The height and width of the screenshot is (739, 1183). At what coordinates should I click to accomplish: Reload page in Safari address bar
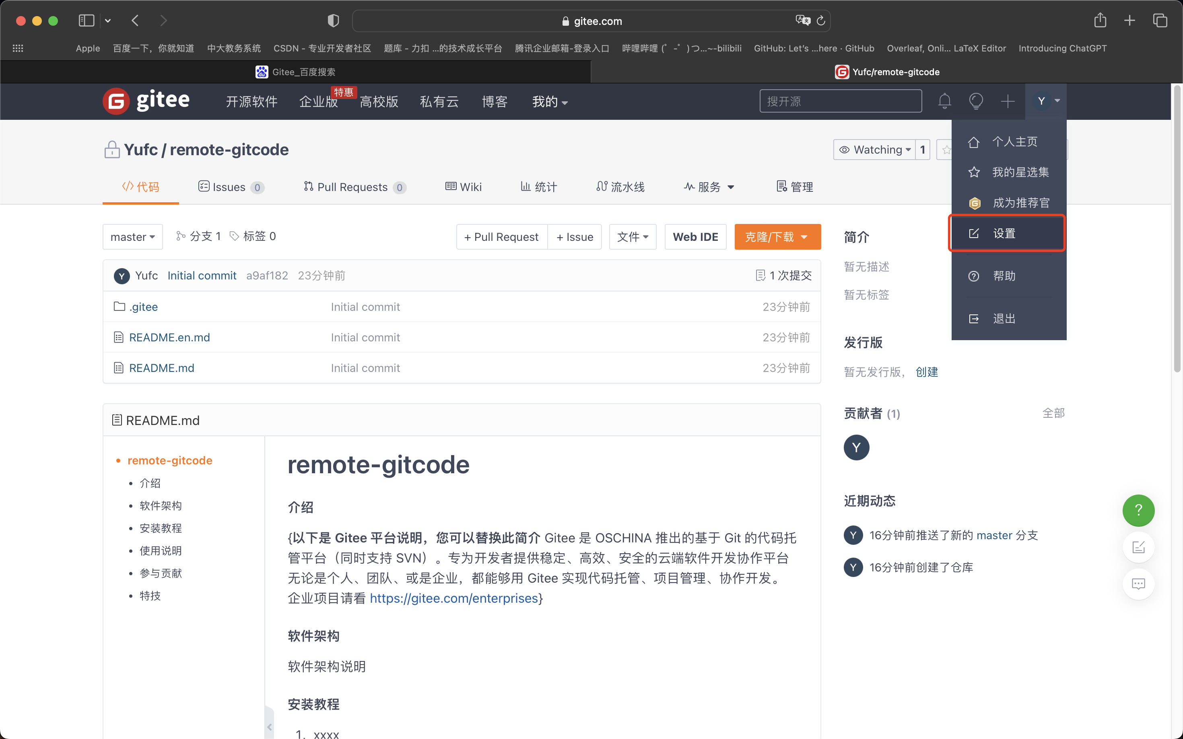821,21
